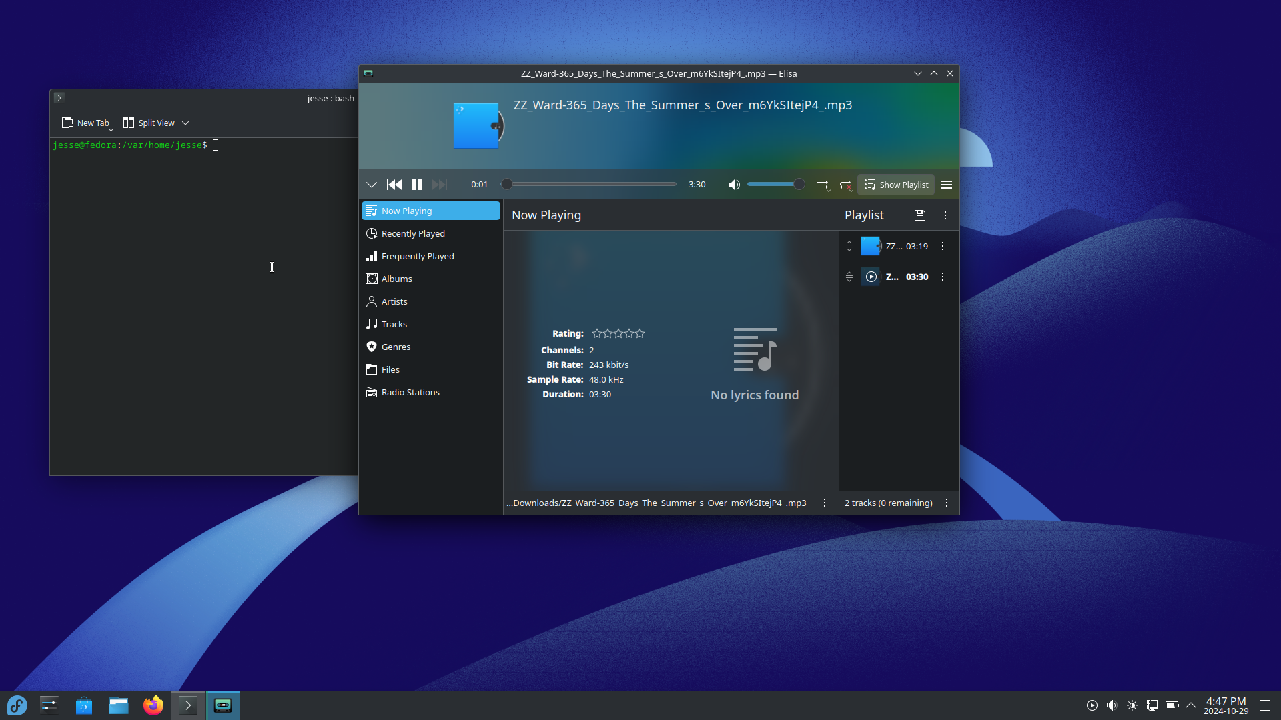Screen dimensions: 1281x720
Task: Toggle shuffle playback mode
Action: click(823, 185)
